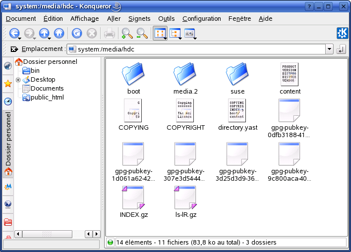
Task: Clear the location bar with the black arrow icon
Action: click(x=14, y=49)
